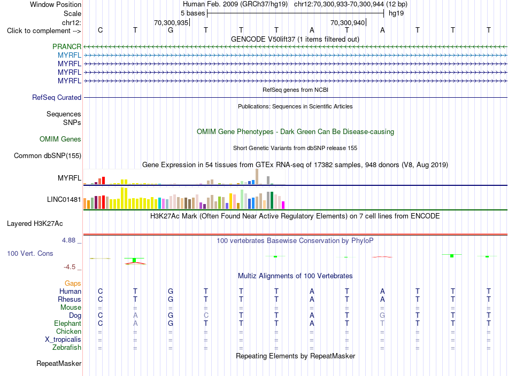Click the magenta bar in LINC01481 graph

pyautogui.click(x=283, y=205)
